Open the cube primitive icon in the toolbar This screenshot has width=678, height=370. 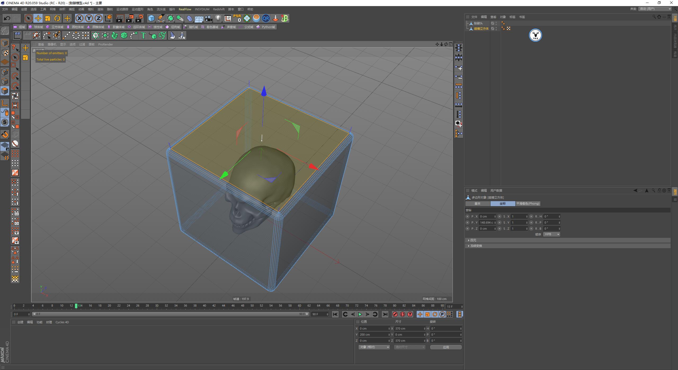click(x=151, y=18)
